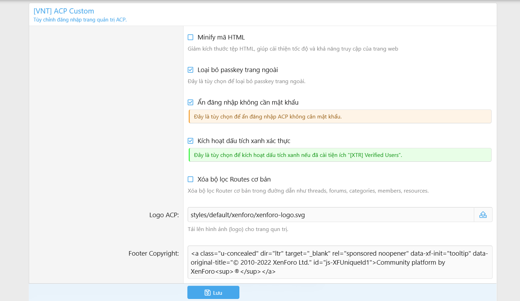Click the Footer Copyright: field label

tap(154, 254)
